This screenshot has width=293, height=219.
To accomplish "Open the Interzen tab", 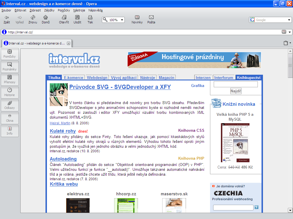I will 203,78.
